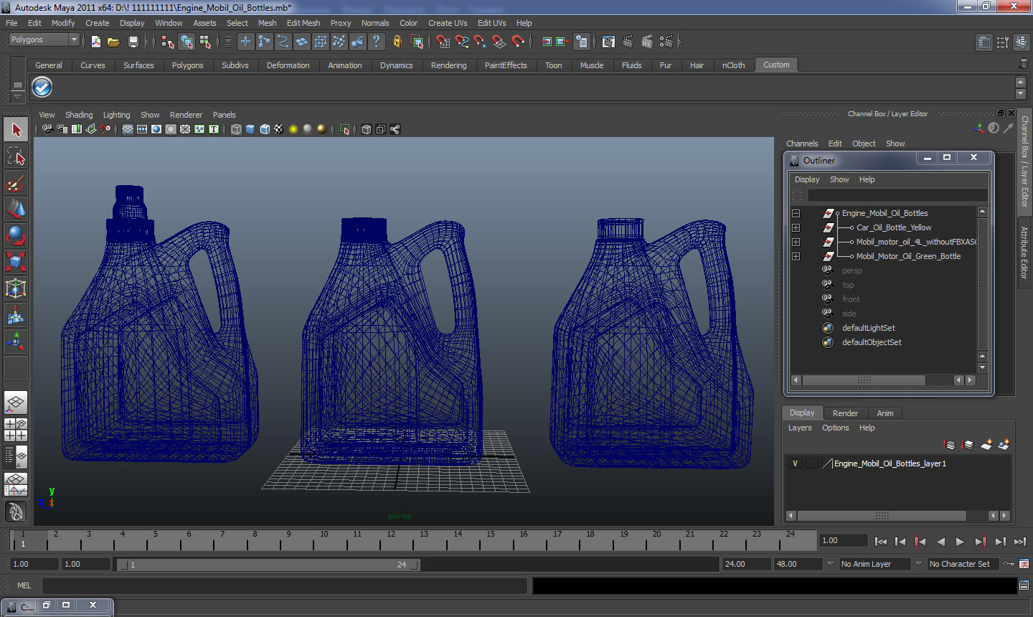Open the Edit Mesh menu
The width and height of the screenshot is (1033, 617).
303,23
